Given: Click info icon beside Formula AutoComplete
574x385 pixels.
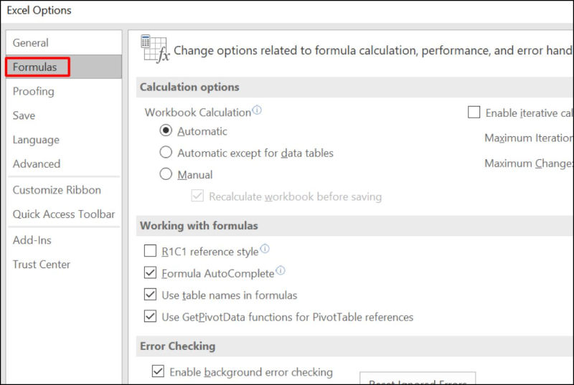Looking at the screenshot, I should pos(281,270).
